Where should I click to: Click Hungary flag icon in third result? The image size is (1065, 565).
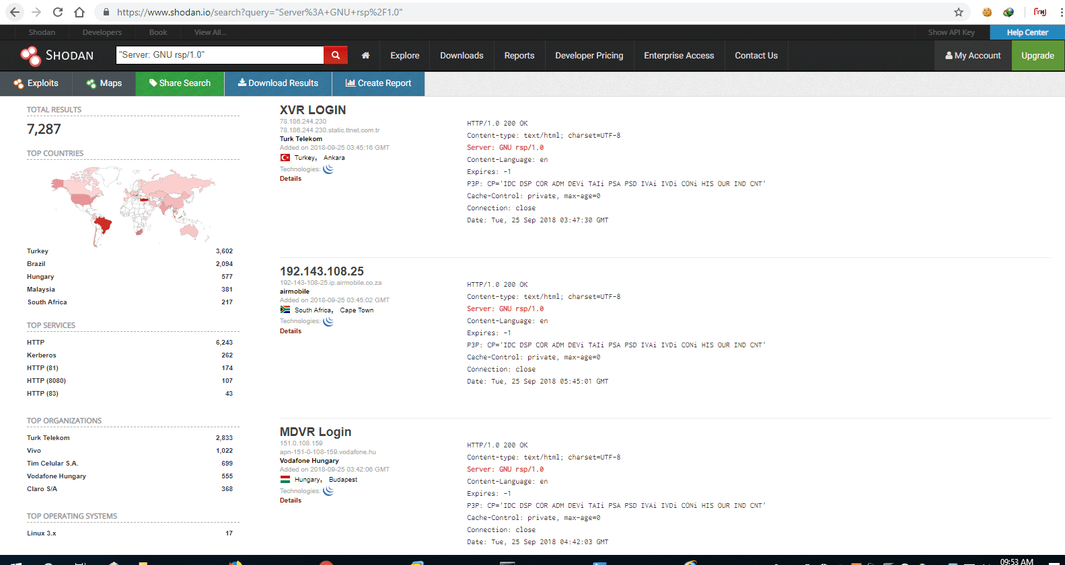[x=285, y=480]
